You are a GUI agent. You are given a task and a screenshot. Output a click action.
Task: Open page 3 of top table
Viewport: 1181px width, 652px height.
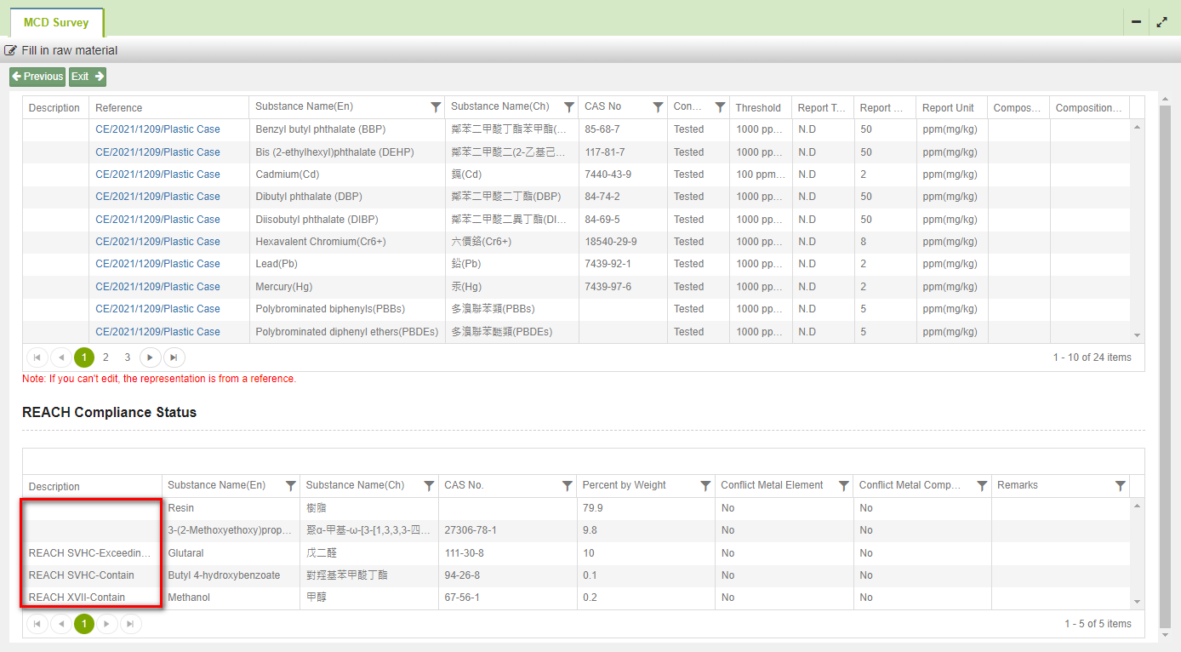(128, 357)
